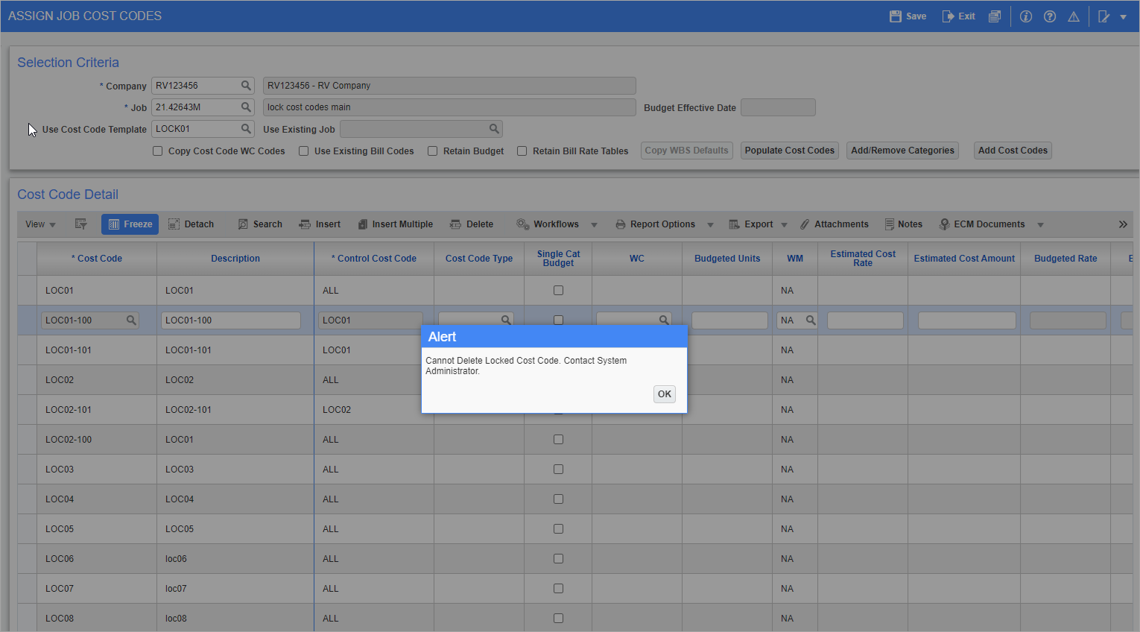Click Add Cost Codes button

pos(1013,151)
